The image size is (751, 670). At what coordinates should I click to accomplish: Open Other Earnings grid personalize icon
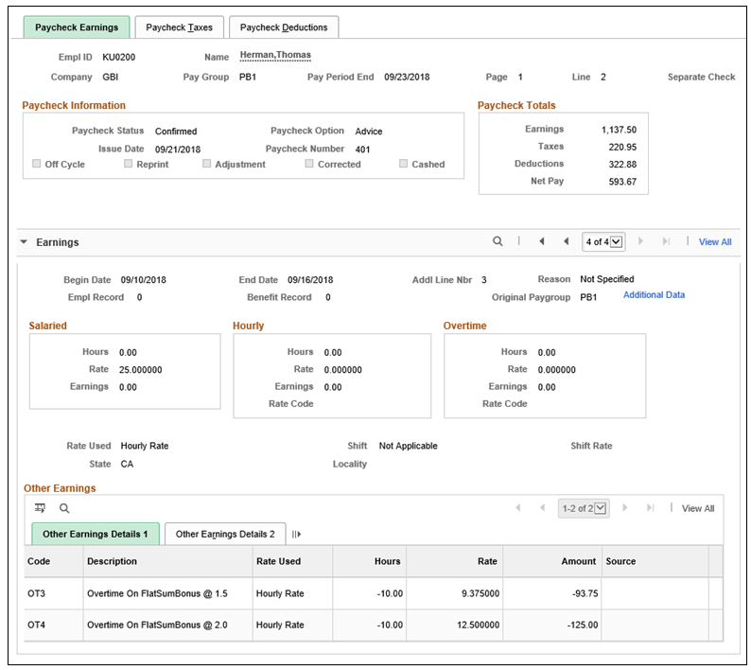[x=40, y=508]
